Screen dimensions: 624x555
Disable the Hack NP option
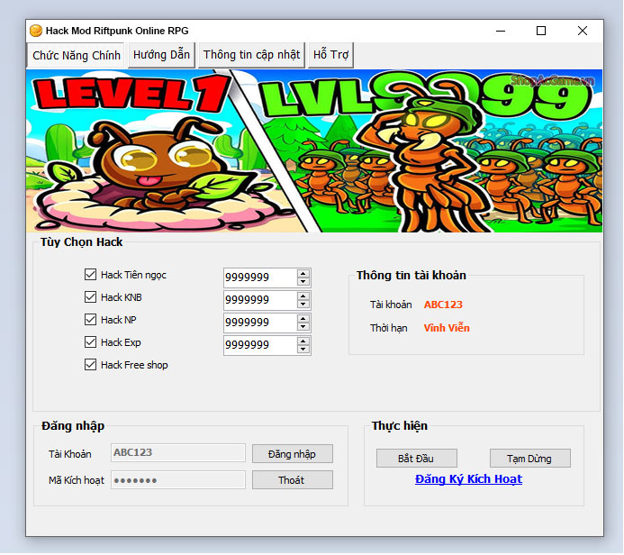tap(90, 319)
